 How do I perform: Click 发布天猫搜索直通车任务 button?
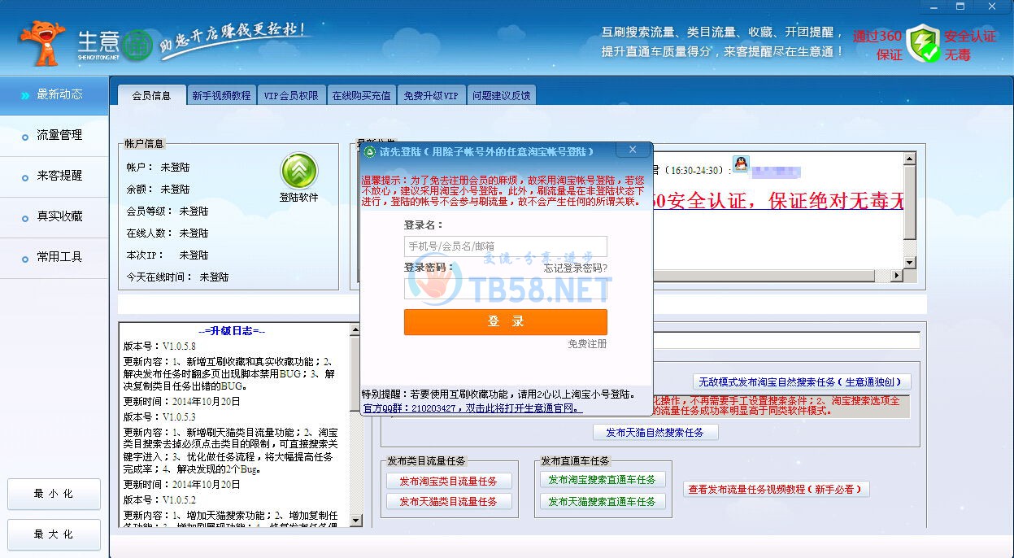click(603, 502)
